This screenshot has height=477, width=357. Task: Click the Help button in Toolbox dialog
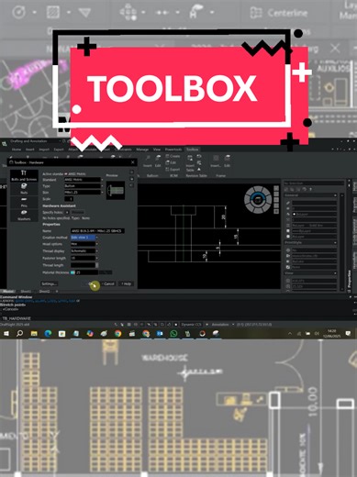click(x=126, y=283)
